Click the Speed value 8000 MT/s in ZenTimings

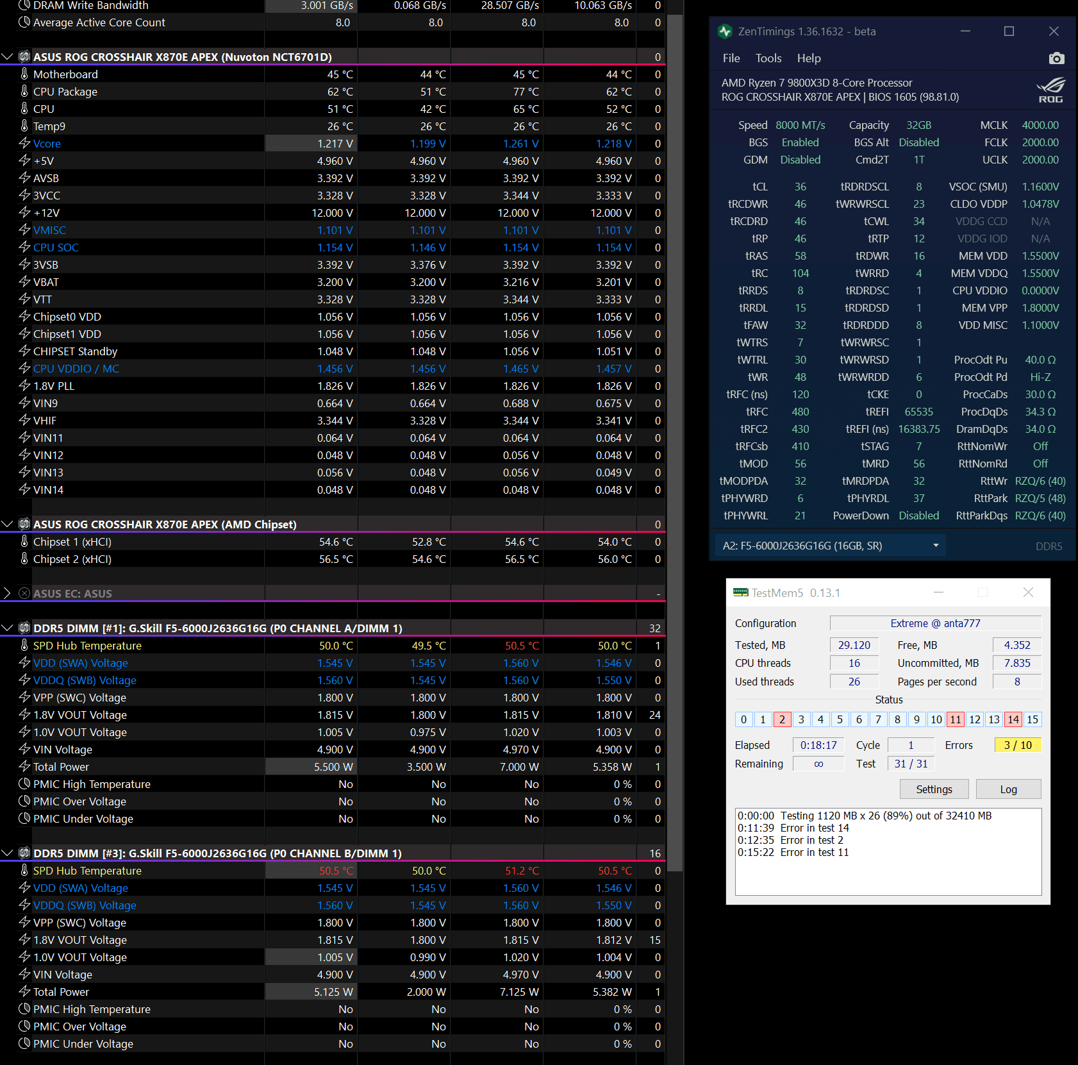pyautogui.click(x=800, y=125)
